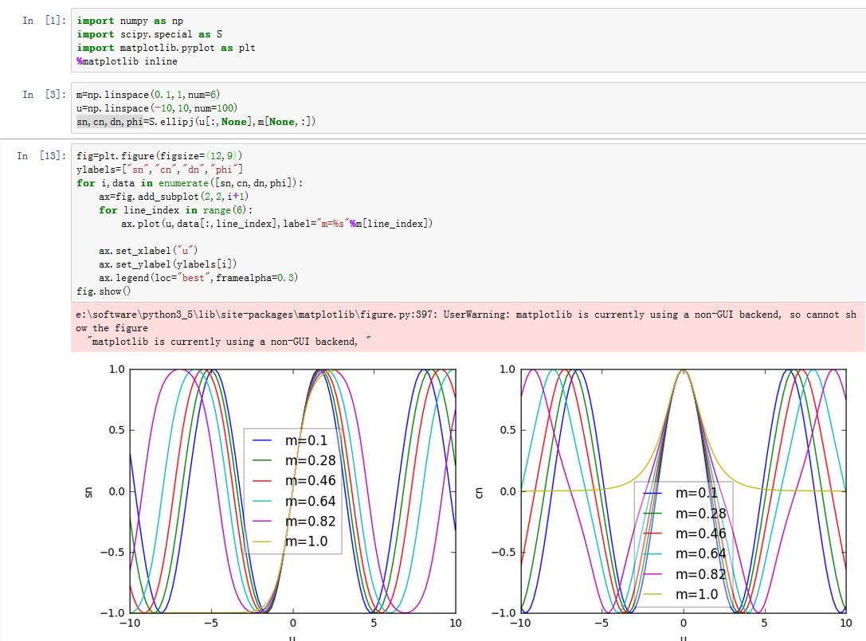Click 'm=1.0' in the cn plot legend

[697, 595]
